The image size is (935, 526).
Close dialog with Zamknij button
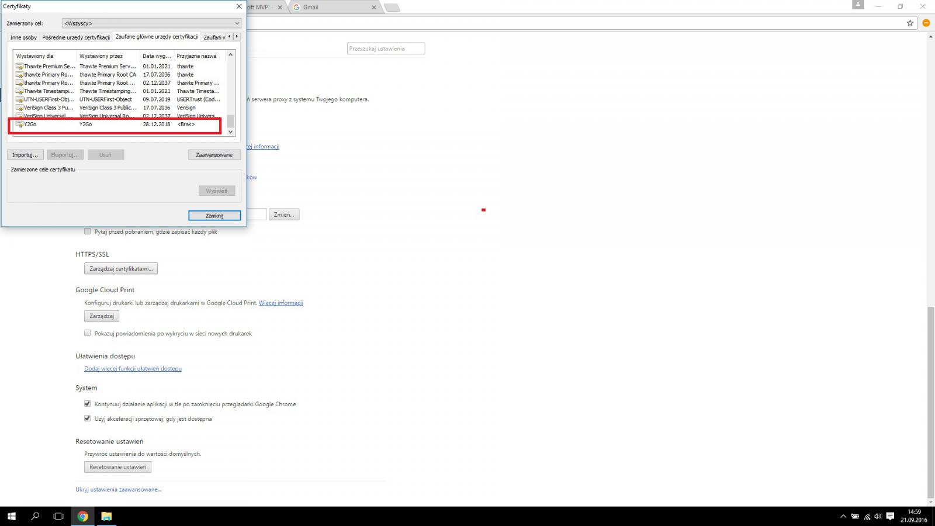click(214, 216)
